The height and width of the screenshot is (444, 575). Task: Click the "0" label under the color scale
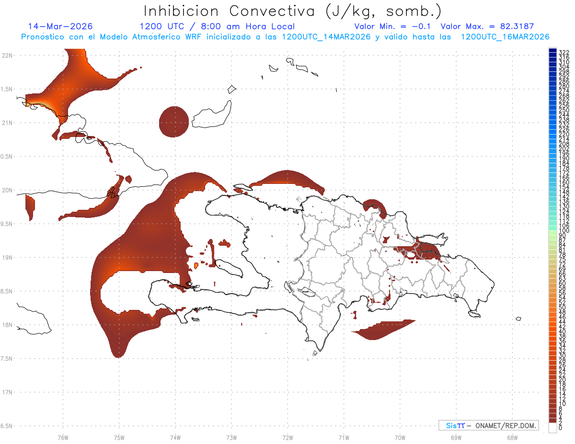pos(560,427)
